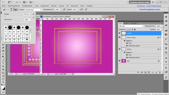169x95 pixels.
Task: Open brush mode dropdown Нормальный
Action: (34, 10)
